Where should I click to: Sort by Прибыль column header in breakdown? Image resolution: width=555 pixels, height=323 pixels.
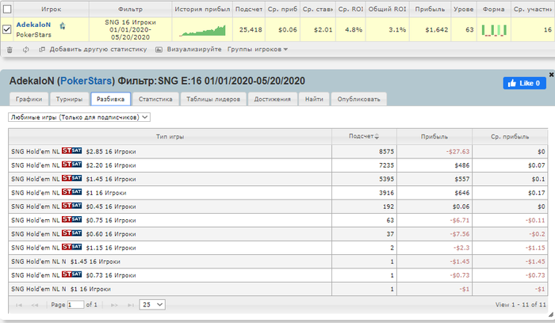click(434, 136)
